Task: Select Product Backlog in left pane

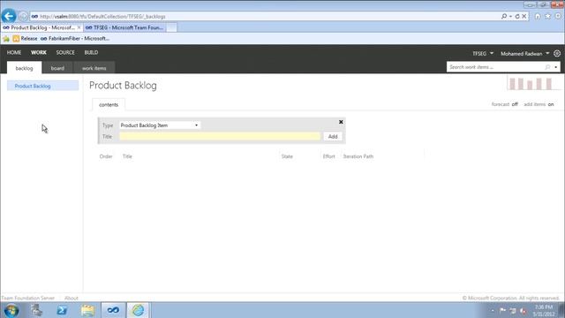Action: [43, 86]
